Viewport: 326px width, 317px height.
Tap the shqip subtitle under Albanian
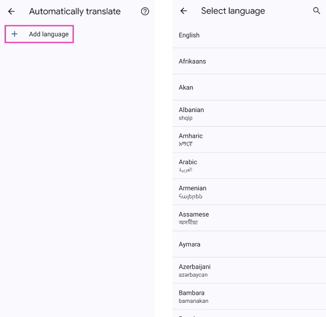pos(186,118)
